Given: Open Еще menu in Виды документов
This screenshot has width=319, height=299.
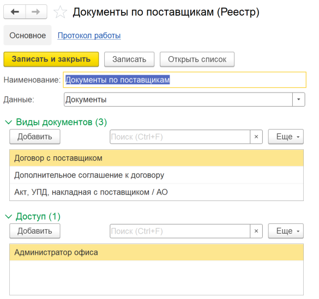Looking at the screenshot, I should (286, 137).
